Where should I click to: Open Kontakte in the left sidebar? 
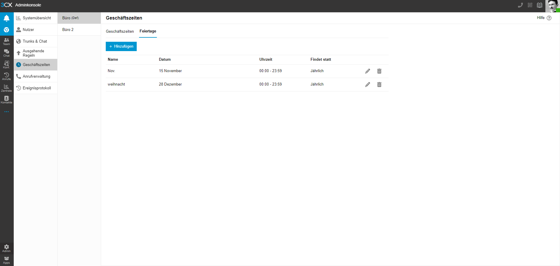point(6,100)
